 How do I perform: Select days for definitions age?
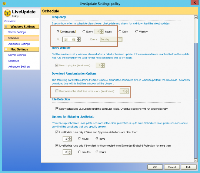tap(97, 138)
